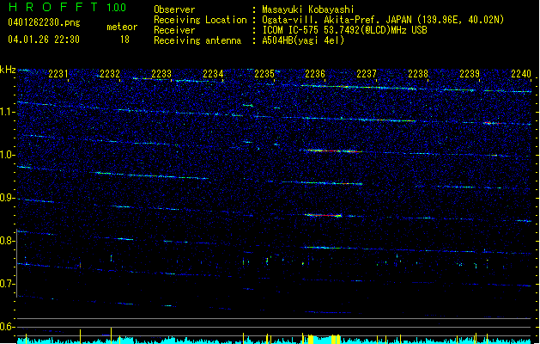Click the red meteor echo near 0.86 kHz
Image resolution: width=540 pixels, height=344 pixels.
tap(323, 215)
